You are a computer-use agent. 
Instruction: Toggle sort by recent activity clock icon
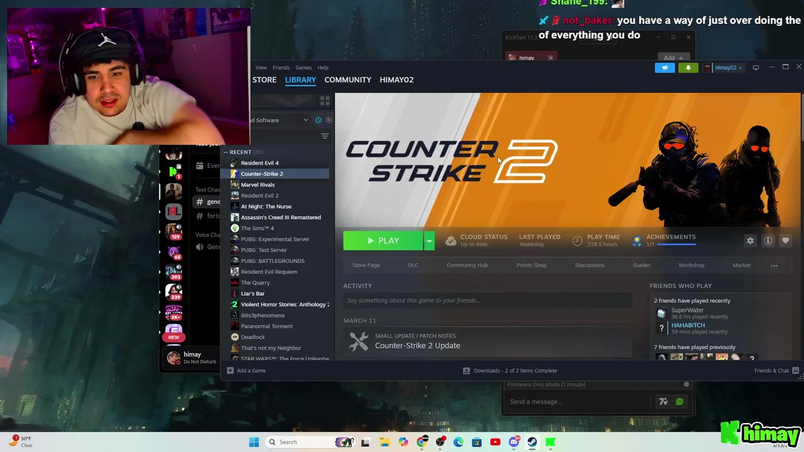pos(318,120)
